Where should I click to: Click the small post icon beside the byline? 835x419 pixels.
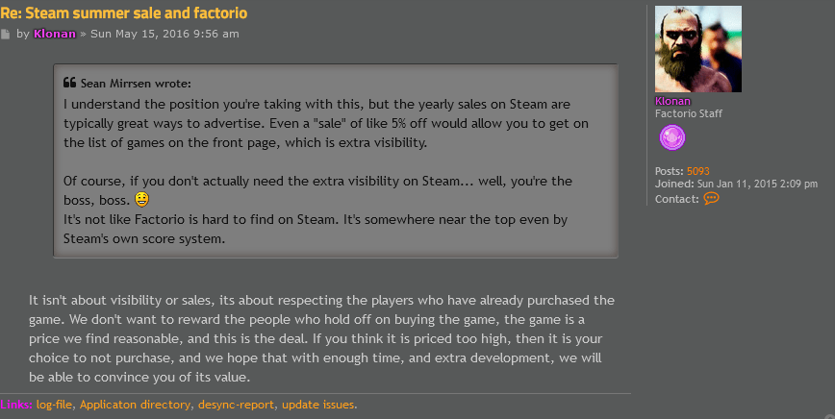[x=6, y=35]
